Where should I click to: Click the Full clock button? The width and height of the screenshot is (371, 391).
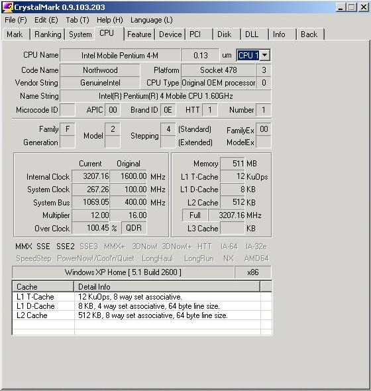[x=195, y=215]
